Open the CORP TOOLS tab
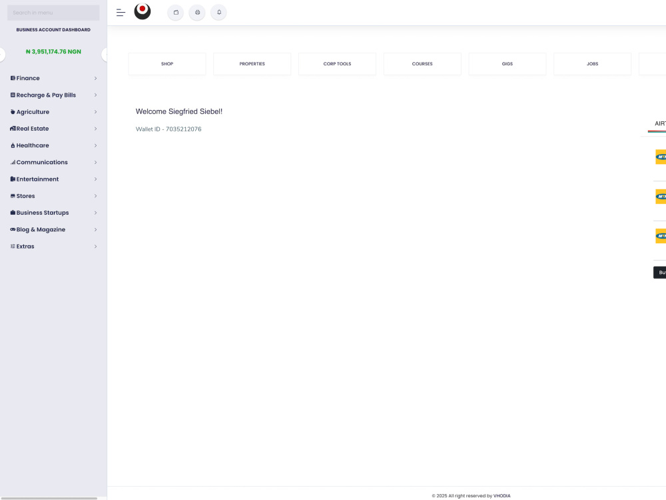Viewport: 666px width, 500px height. click(337, 64)
